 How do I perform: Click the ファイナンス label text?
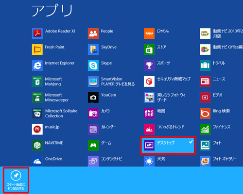pos(222,127)
